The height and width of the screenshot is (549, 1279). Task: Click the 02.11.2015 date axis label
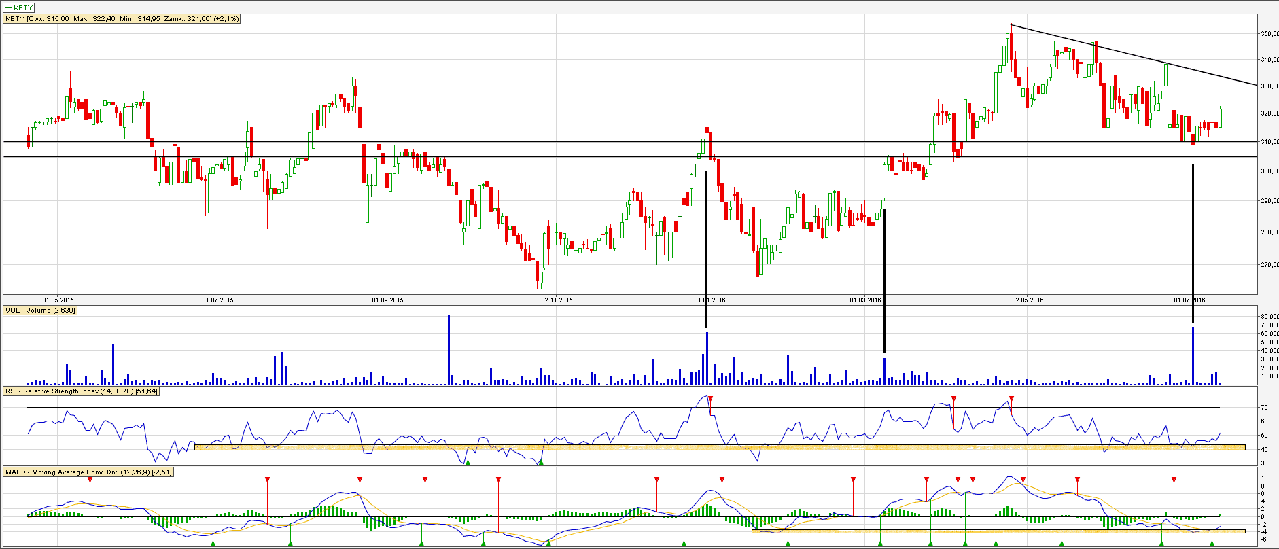pyautogui.click(x=557, y=300)
